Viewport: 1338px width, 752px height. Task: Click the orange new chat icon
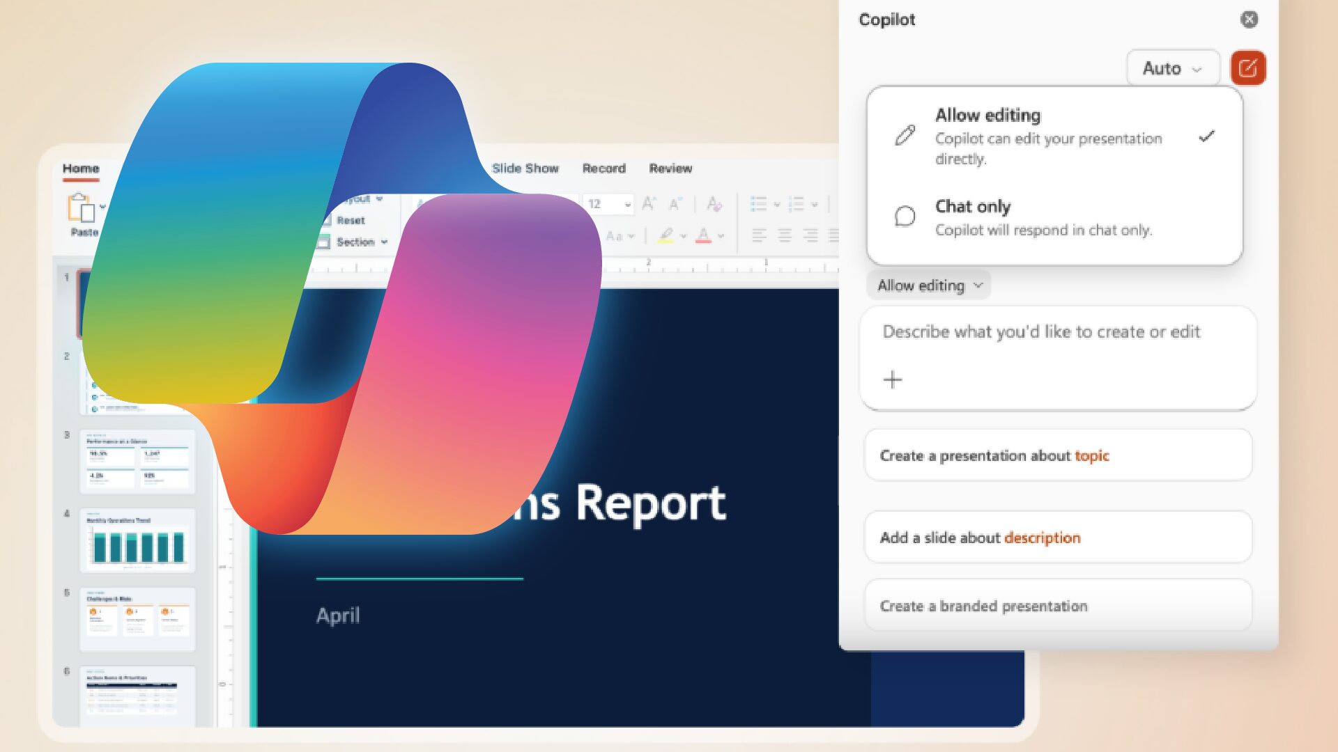(1248, 68)
